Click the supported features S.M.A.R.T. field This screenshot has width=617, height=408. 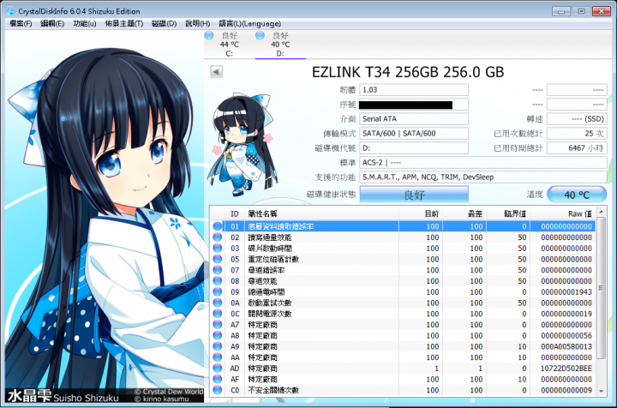point(483,177)
